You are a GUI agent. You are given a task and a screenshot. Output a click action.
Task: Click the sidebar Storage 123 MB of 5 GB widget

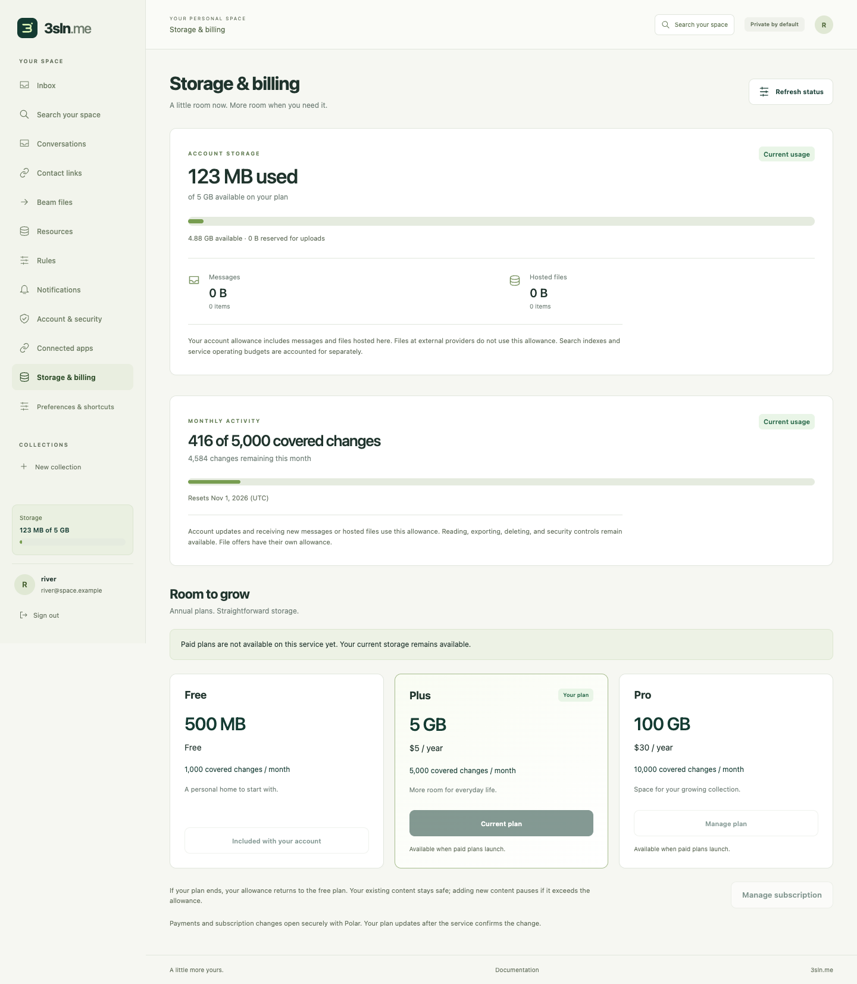point(73,530)
